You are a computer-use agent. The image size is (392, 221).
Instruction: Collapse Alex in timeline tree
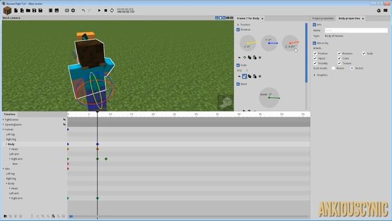point(4,169)
